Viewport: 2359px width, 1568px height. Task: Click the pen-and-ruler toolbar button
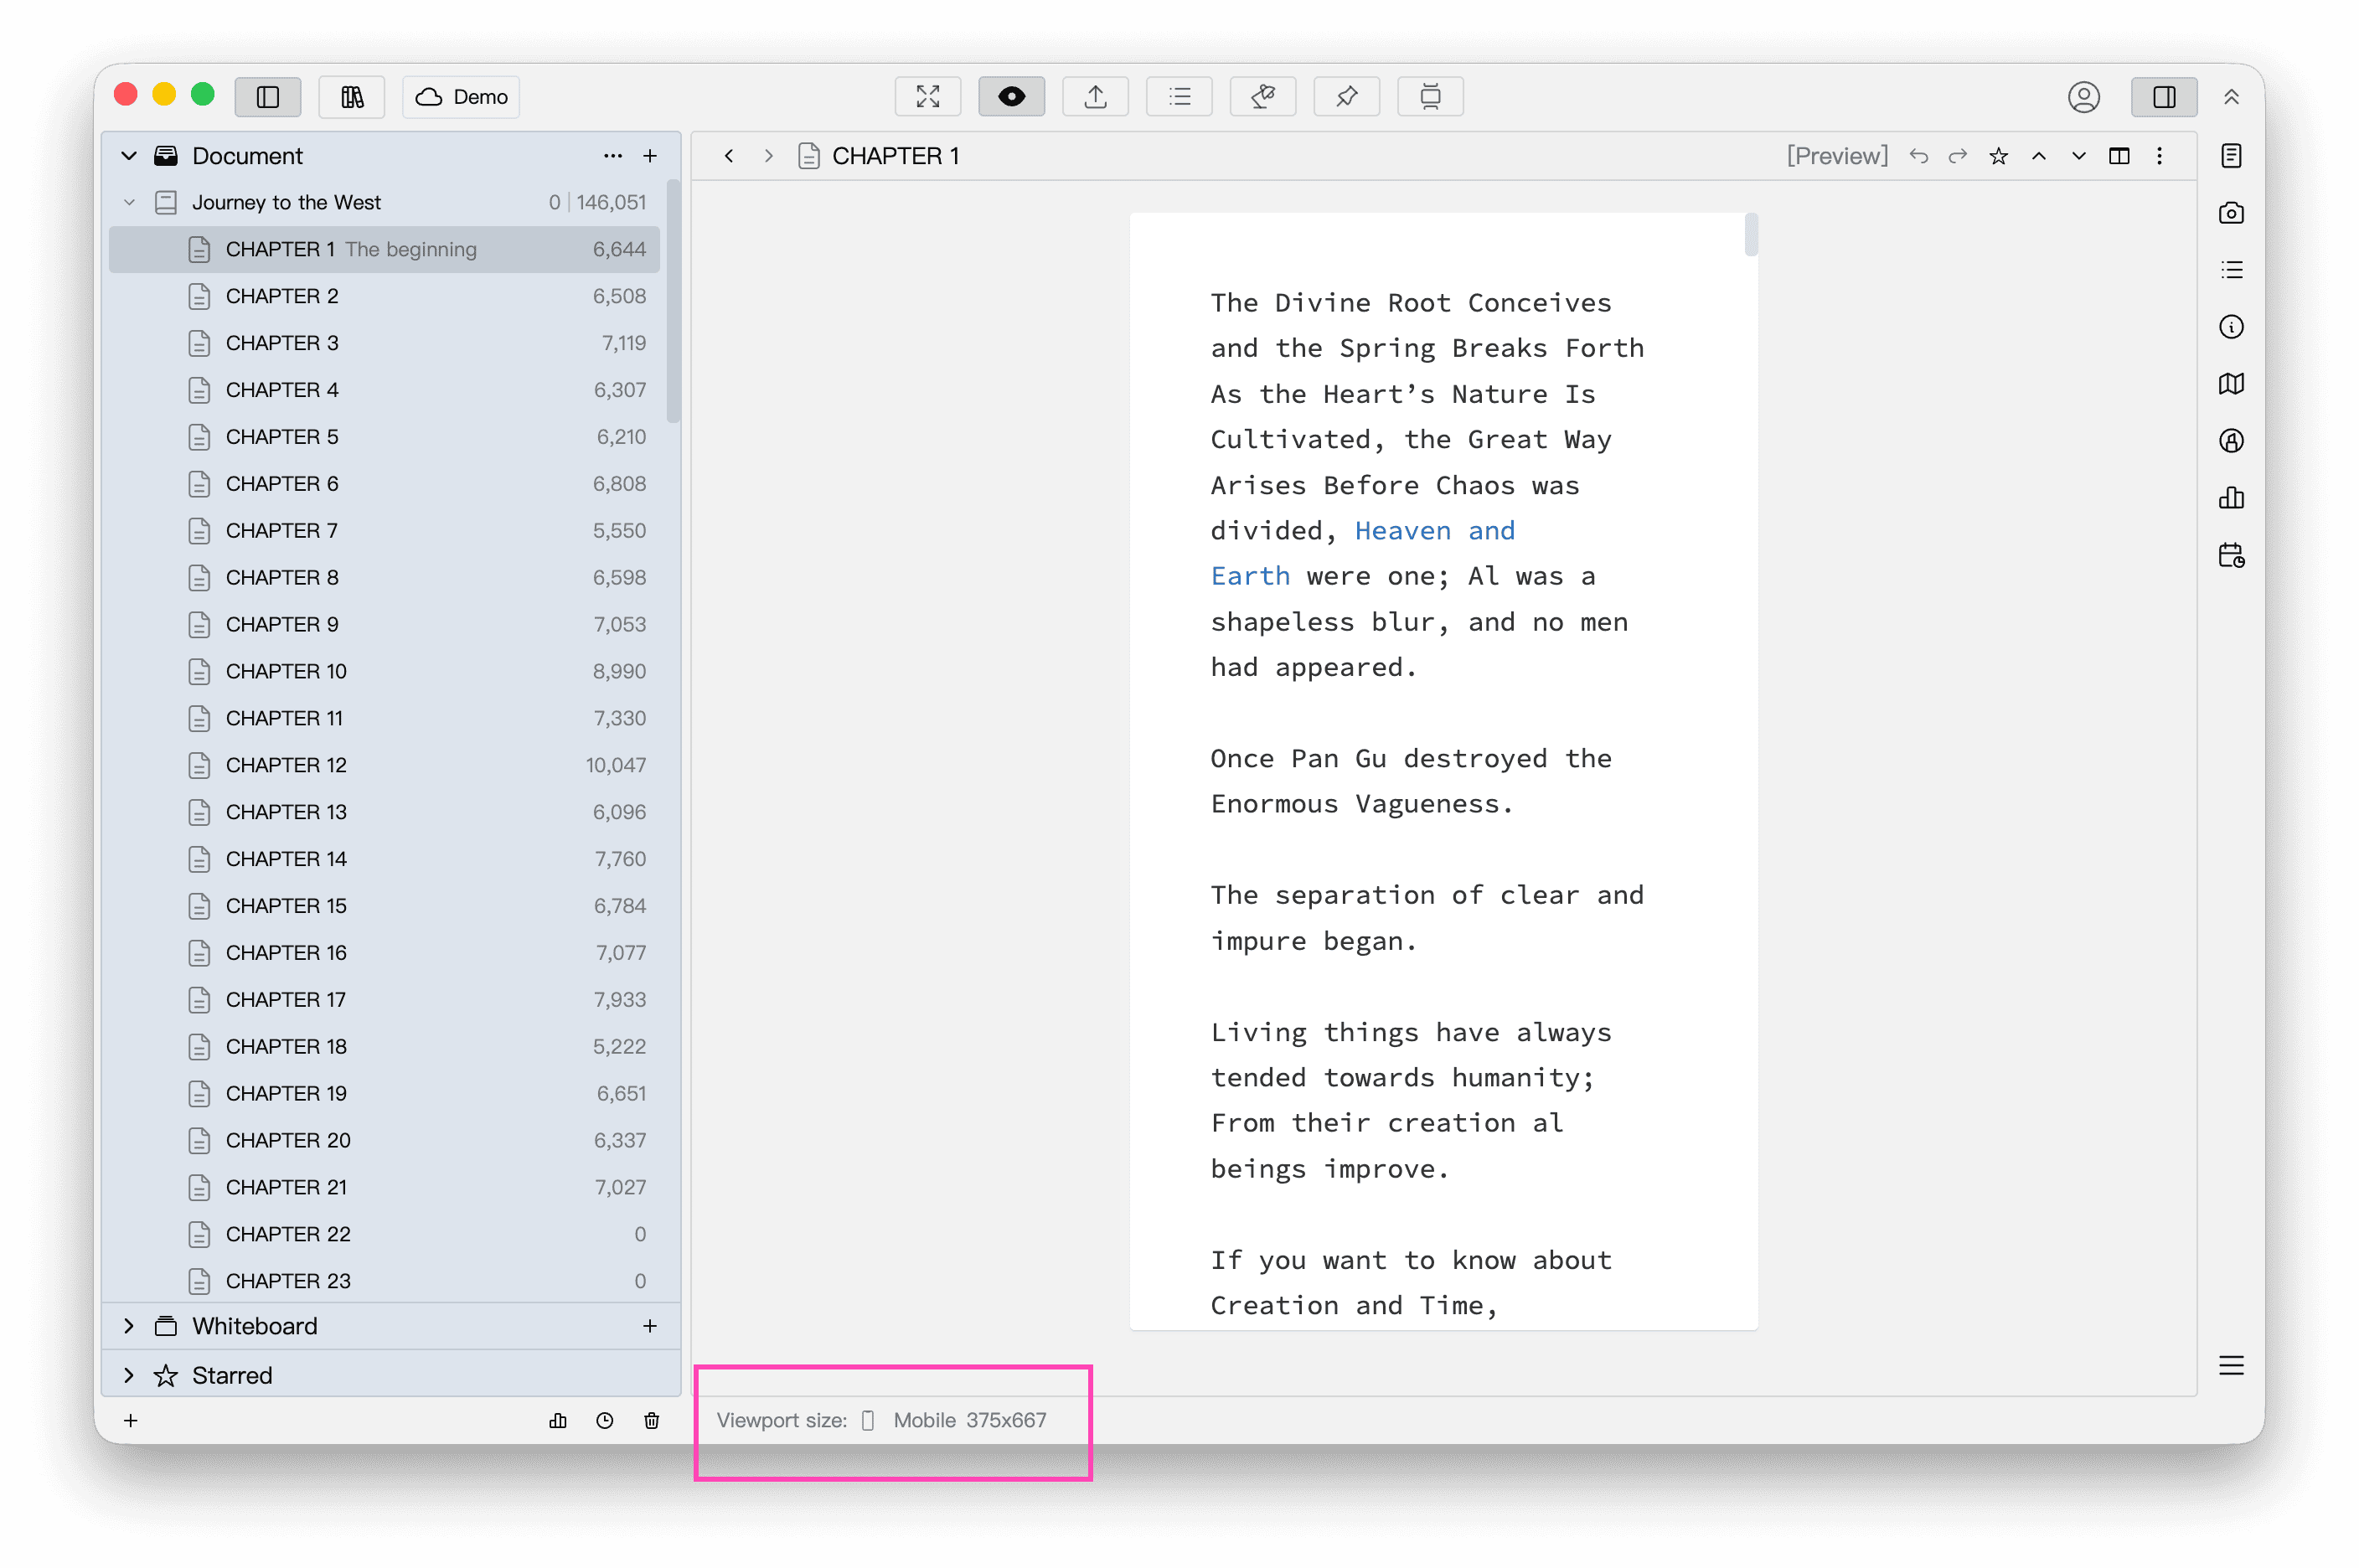(x=1262, y=97)
